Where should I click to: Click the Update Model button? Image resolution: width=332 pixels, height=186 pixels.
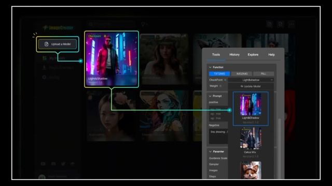click(251, 86)
